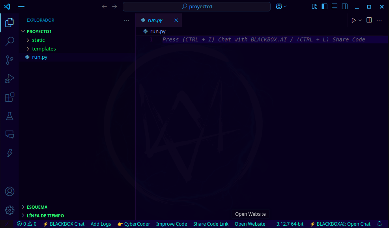Open the Accounts profile icon
Viewport: 389px width, 228px height.
[9, 191]
